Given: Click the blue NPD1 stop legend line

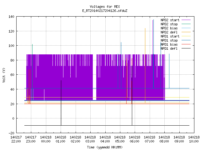Looking at the screenshot, I should click(x=186, y=40).
